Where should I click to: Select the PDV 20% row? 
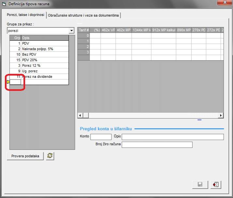45,60
